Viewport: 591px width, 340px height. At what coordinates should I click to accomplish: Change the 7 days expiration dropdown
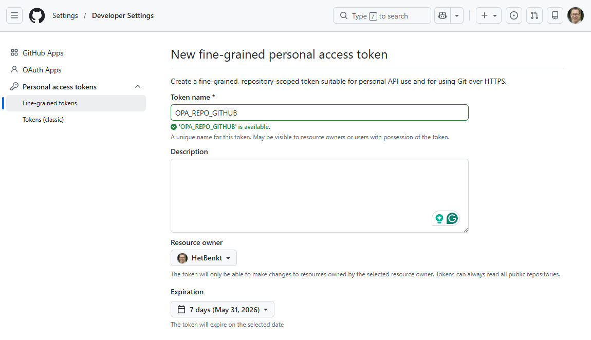223,310
